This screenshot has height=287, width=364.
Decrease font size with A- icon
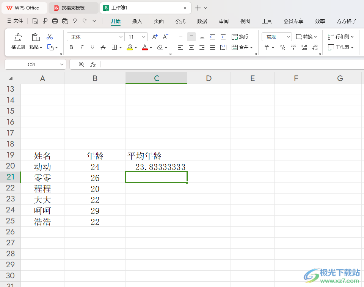tap(166, 37)
